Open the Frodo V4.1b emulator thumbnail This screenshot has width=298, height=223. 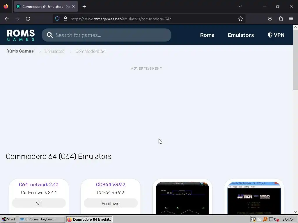pyautogui.click(x=182, y=198)
